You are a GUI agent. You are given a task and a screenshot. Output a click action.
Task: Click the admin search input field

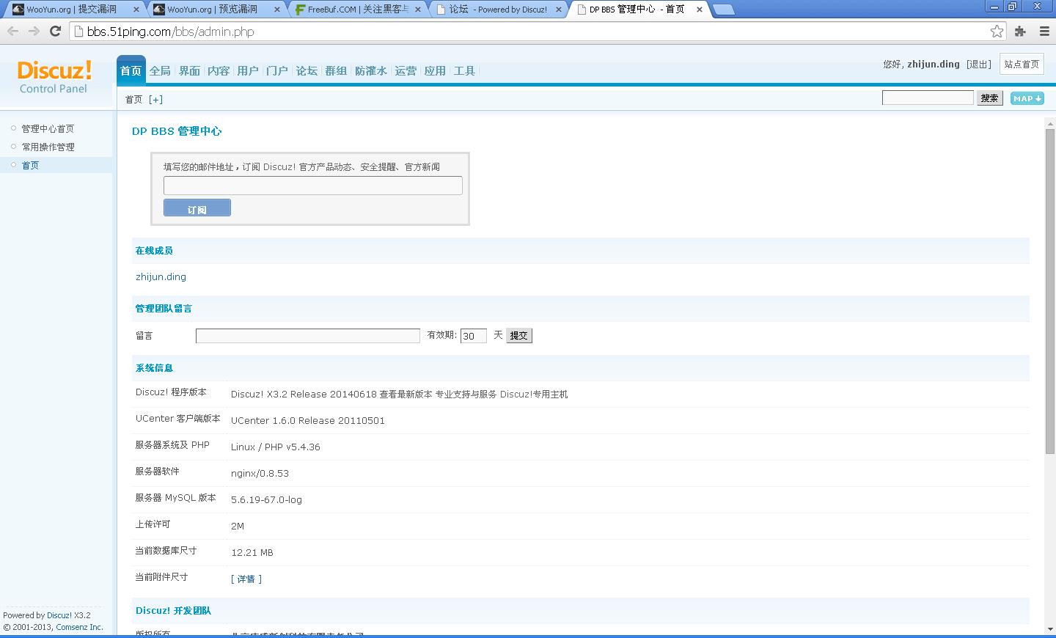[928, 98]
